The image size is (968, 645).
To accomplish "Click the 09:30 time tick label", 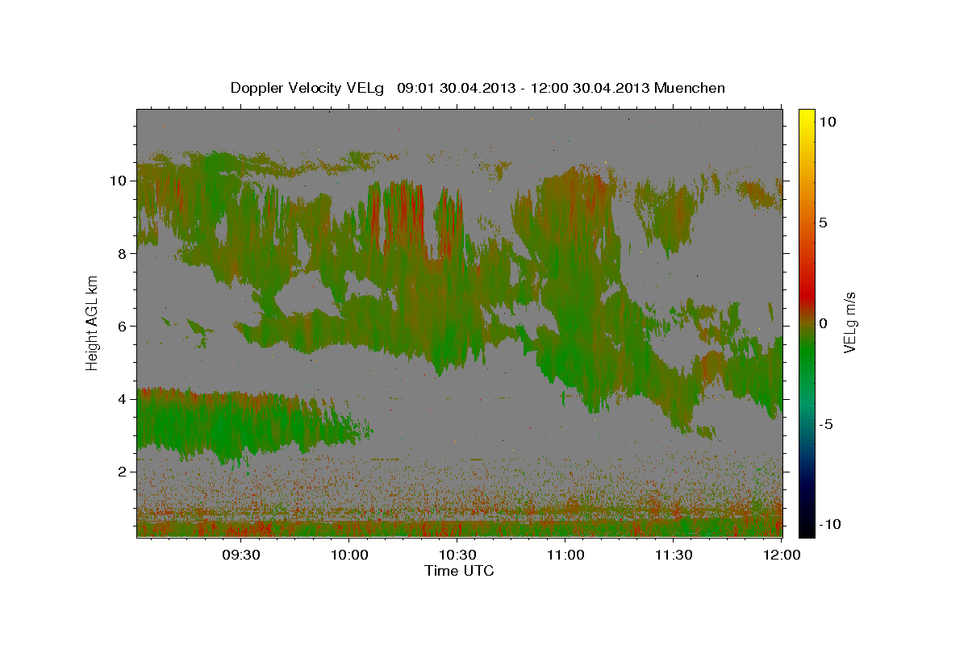I will 241,555.
